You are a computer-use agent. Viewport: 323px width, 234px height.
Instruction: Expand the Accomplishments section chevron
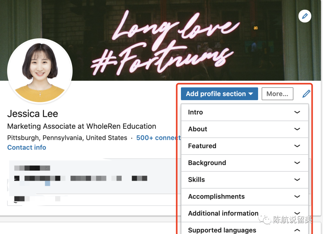tap(297, 196)
